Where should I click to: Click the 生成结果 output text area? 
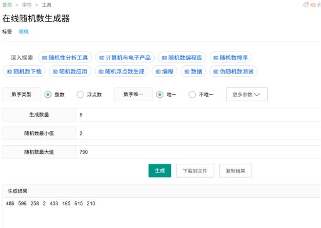pyautogui.click(x=161, y=212)
